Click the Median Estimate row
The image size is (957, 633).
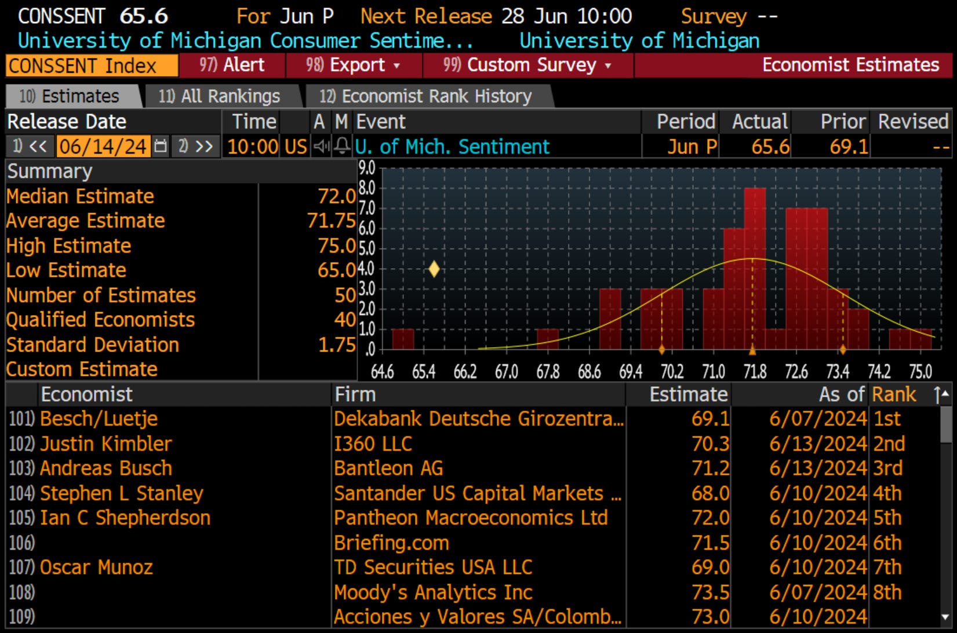pos(181,196)
